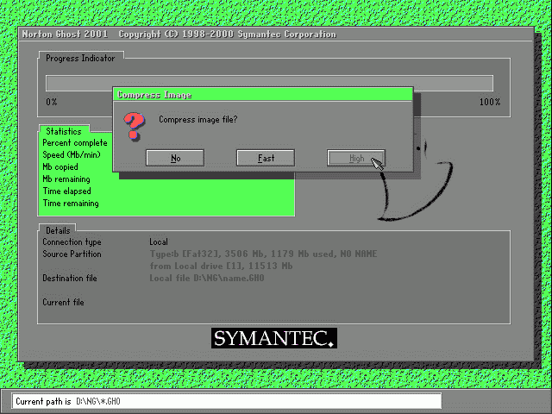
Task: Click the Symantec logo
Action: [274, 338]
